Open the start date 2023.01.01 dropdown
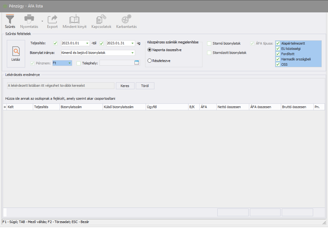 point(87,43)
